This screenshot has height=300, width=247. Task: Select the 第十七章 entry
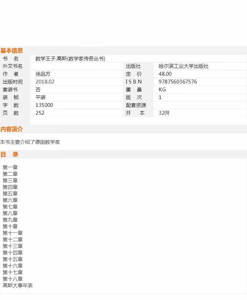(13, 272)
